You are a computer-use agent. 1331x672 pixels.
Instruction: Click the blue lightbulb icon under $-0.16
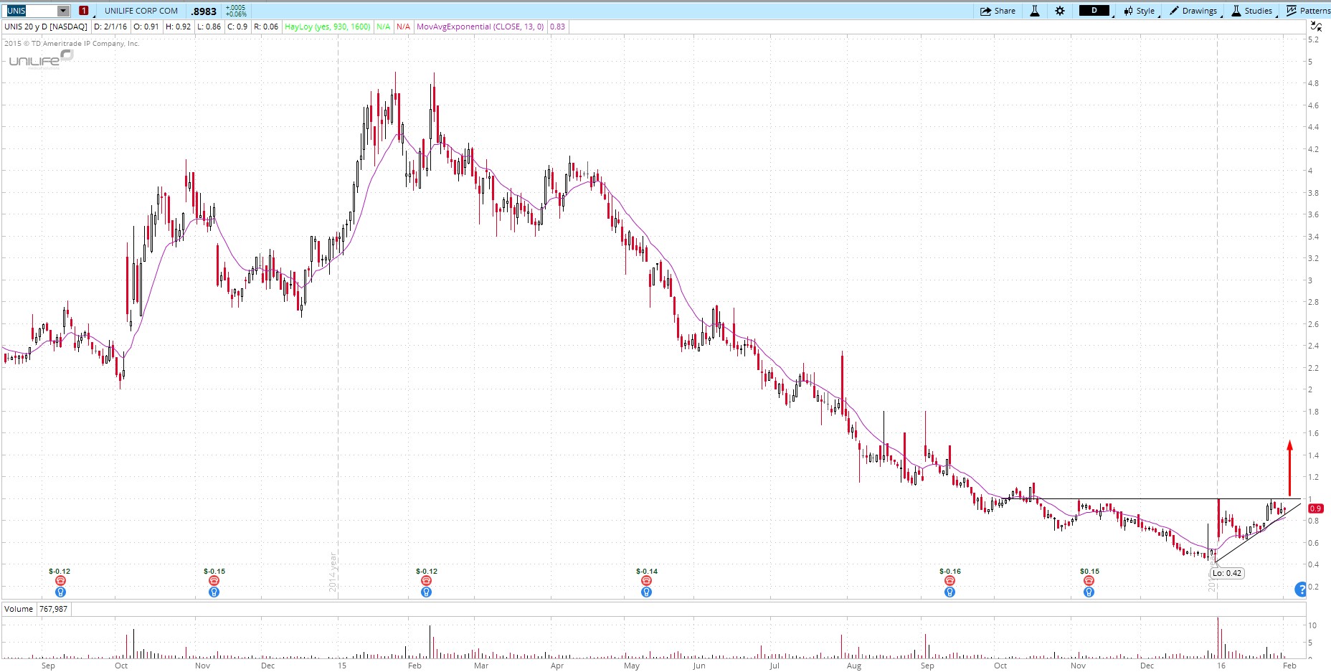point(949,592)
